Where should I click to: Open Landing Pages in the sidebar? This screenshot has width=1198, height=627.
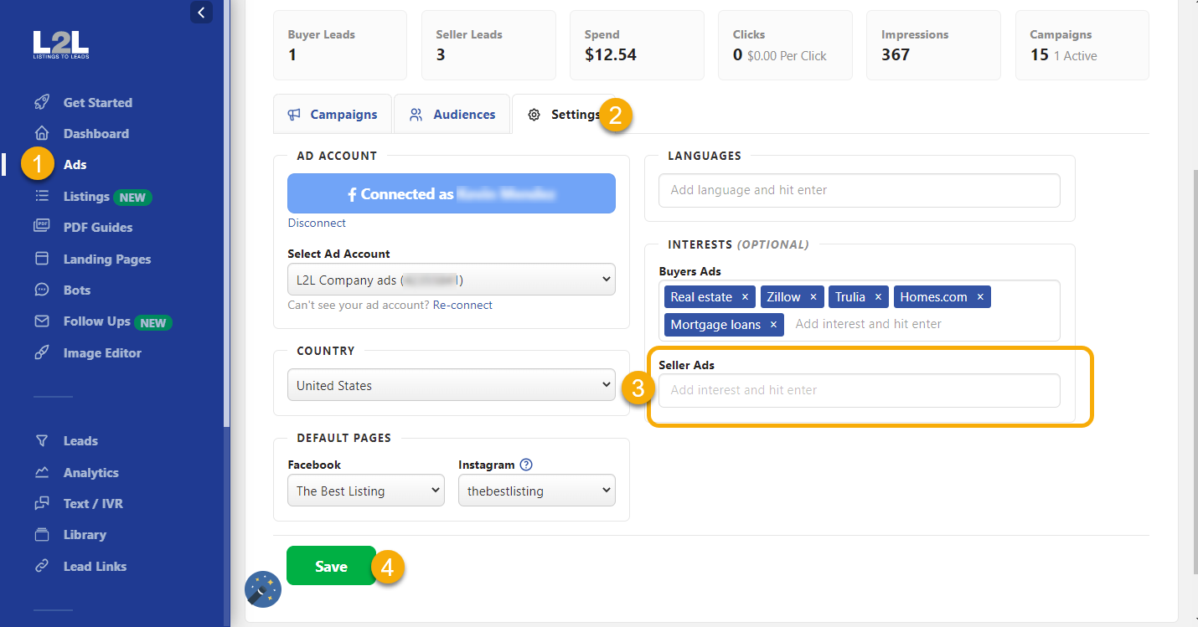click(x=107, y=259)
